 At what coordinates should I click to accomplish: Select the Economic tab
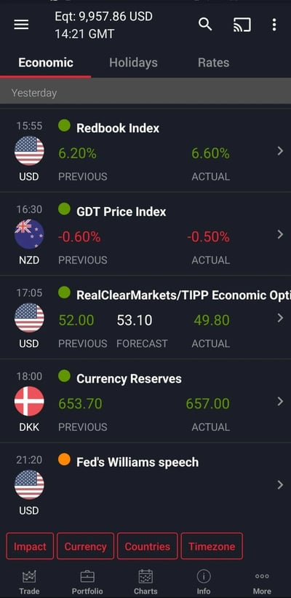tap(46, 63)
